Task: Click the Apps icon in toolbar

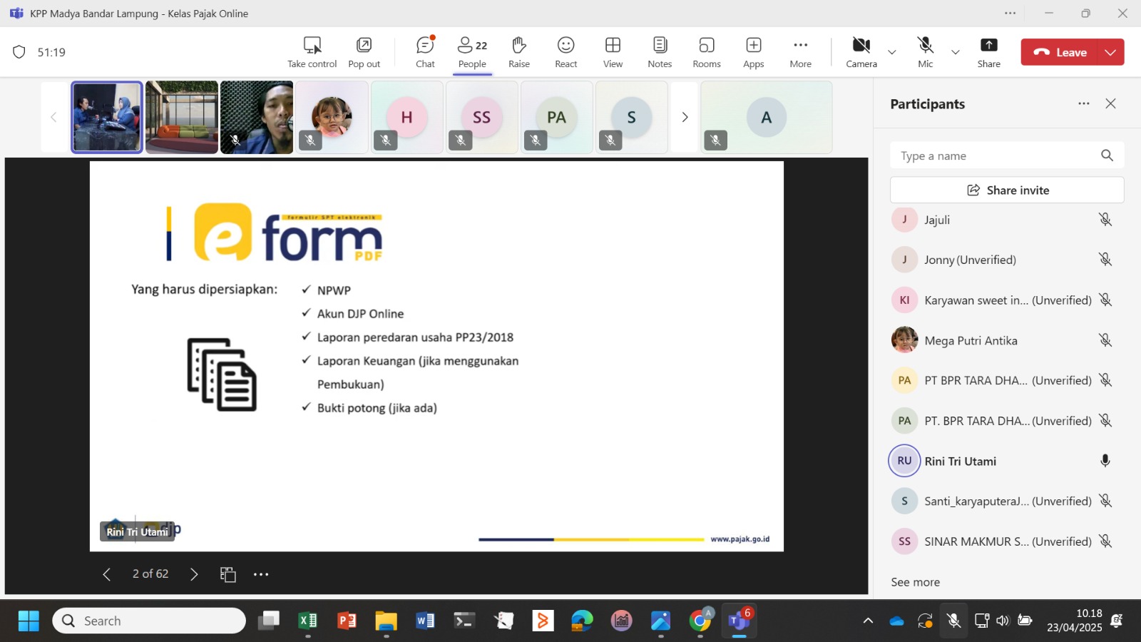Action: 753,52
